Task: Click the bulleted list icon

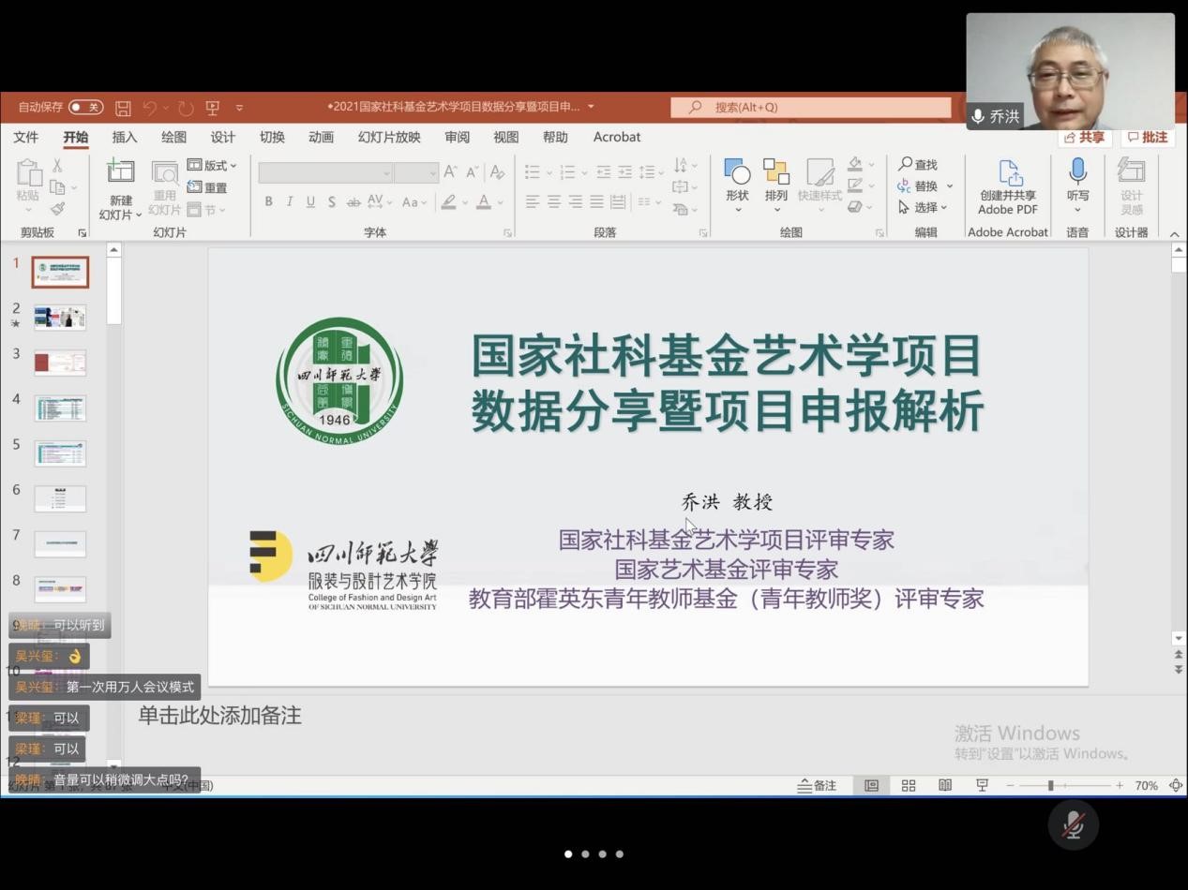Action: [533, 172]
